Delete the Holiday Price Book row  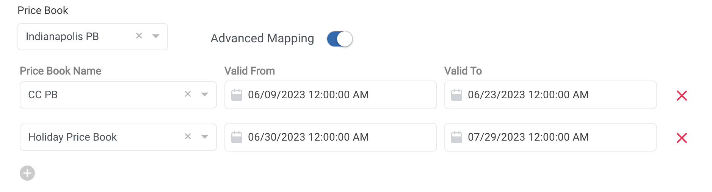tap(682, 138)
